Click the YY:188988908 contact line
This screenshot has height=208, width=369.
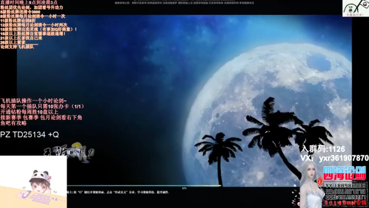click(345, 186)
